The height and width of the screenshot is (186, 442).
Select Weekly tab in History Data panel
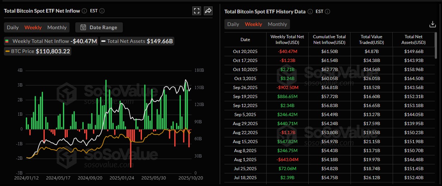point(253,24)
